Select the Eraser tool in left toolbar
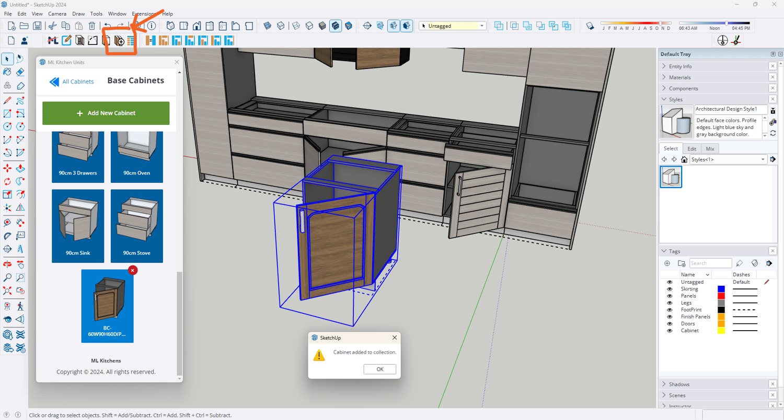 point(20,72)
